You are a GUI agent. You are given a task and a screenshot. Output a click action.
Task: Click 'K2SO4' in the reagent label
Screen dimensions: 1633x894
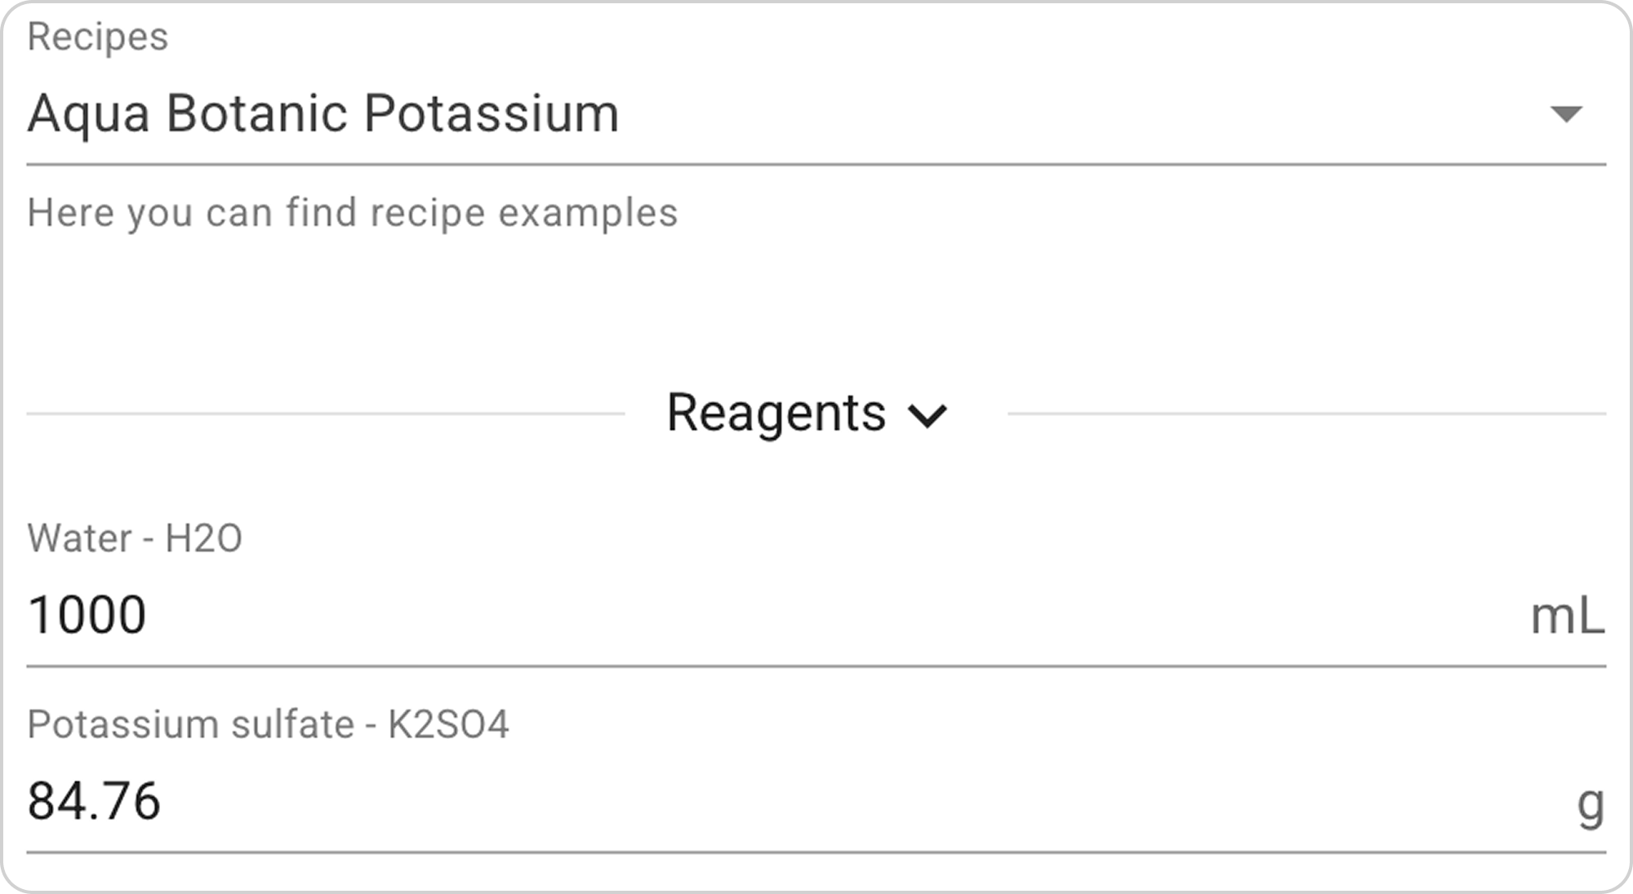click(448, 724)
